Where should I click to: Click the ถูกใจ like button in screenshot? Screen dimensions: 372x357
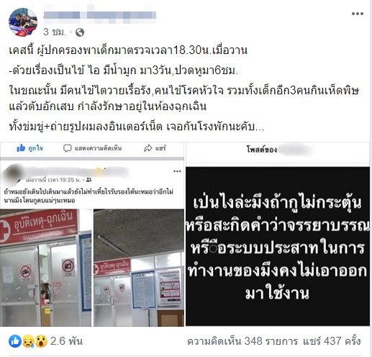30,148
